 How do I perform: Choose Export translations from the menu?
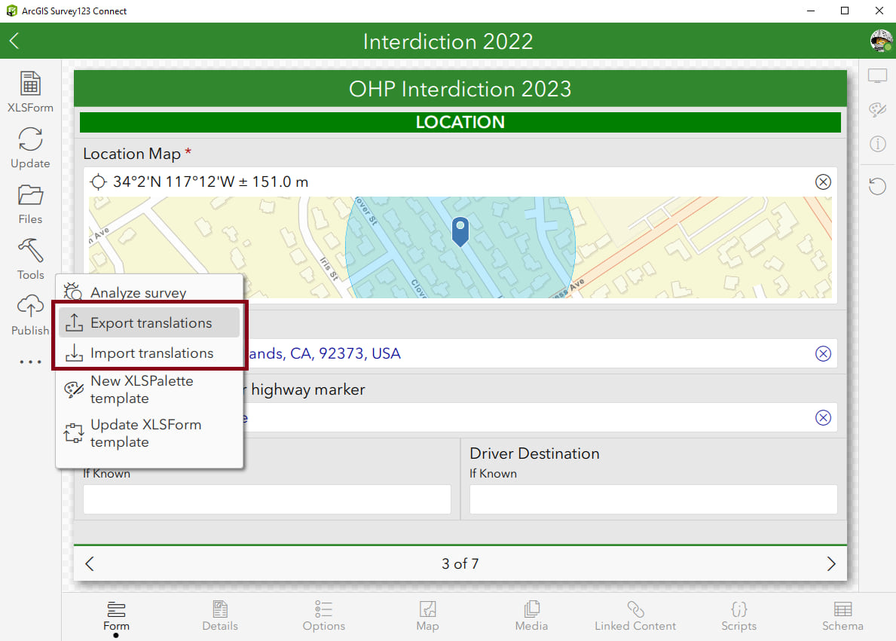click(150, 322)
